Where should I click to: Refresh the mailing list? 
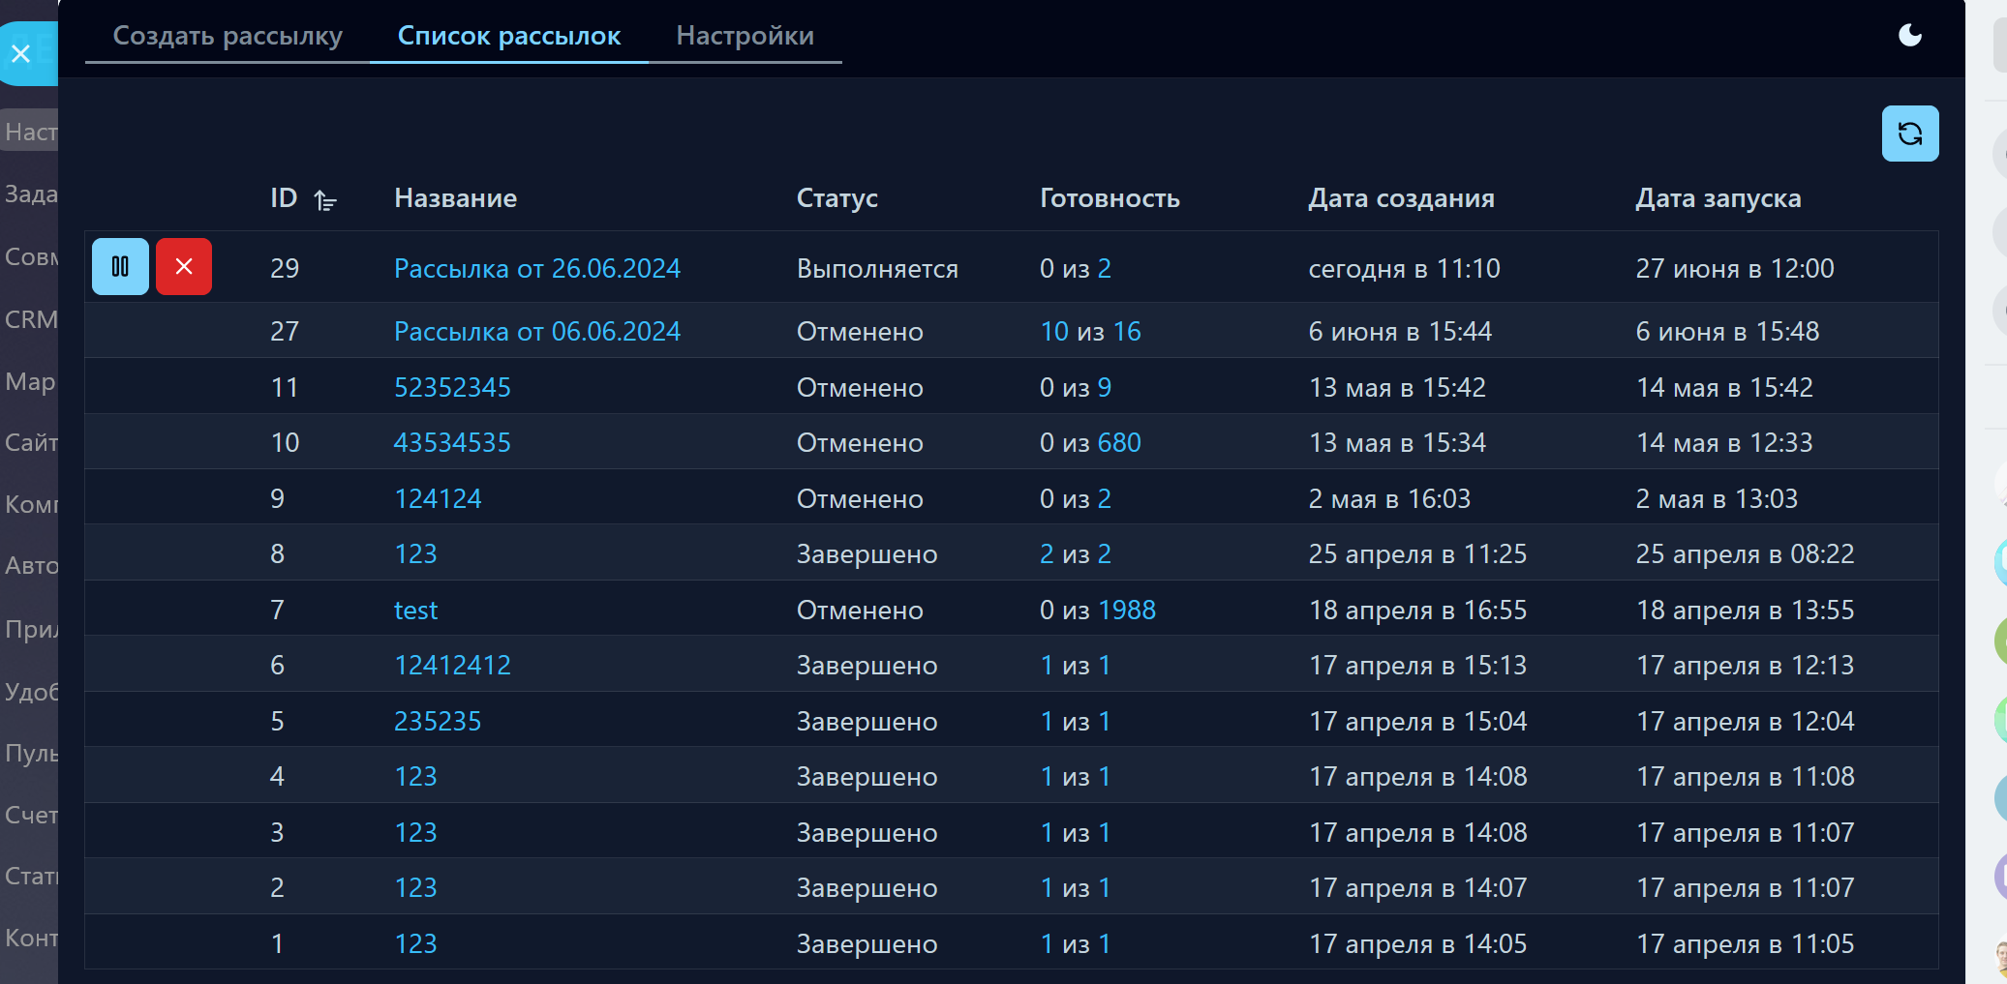click(1909, 134)
